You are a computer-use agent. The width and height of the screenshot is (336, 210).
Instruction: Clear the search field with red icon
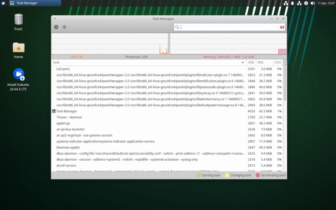coord(282,27)
